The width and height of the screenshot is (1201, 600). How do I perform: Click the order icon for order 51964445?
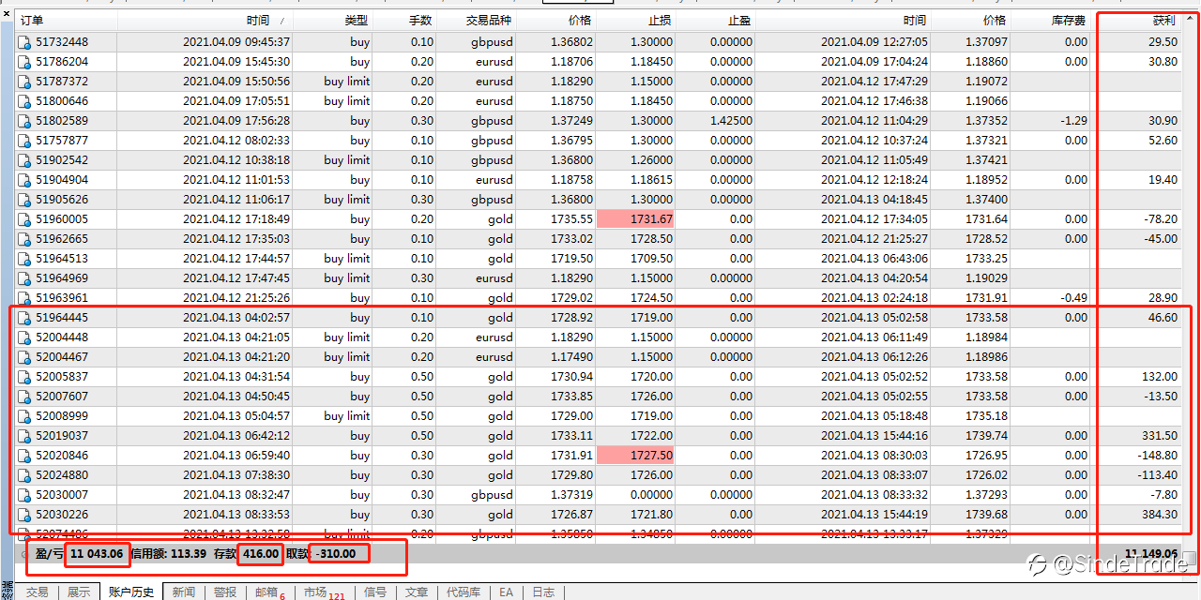[24, 318]
